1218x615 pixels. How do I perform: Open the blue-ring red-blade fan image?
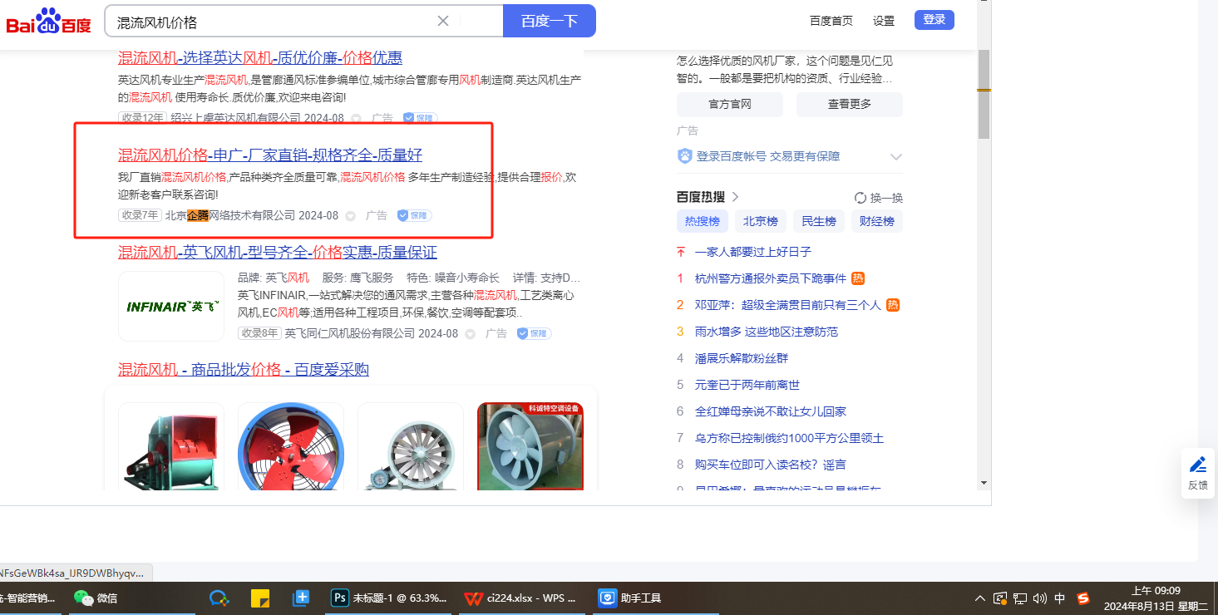pos(291,446)
